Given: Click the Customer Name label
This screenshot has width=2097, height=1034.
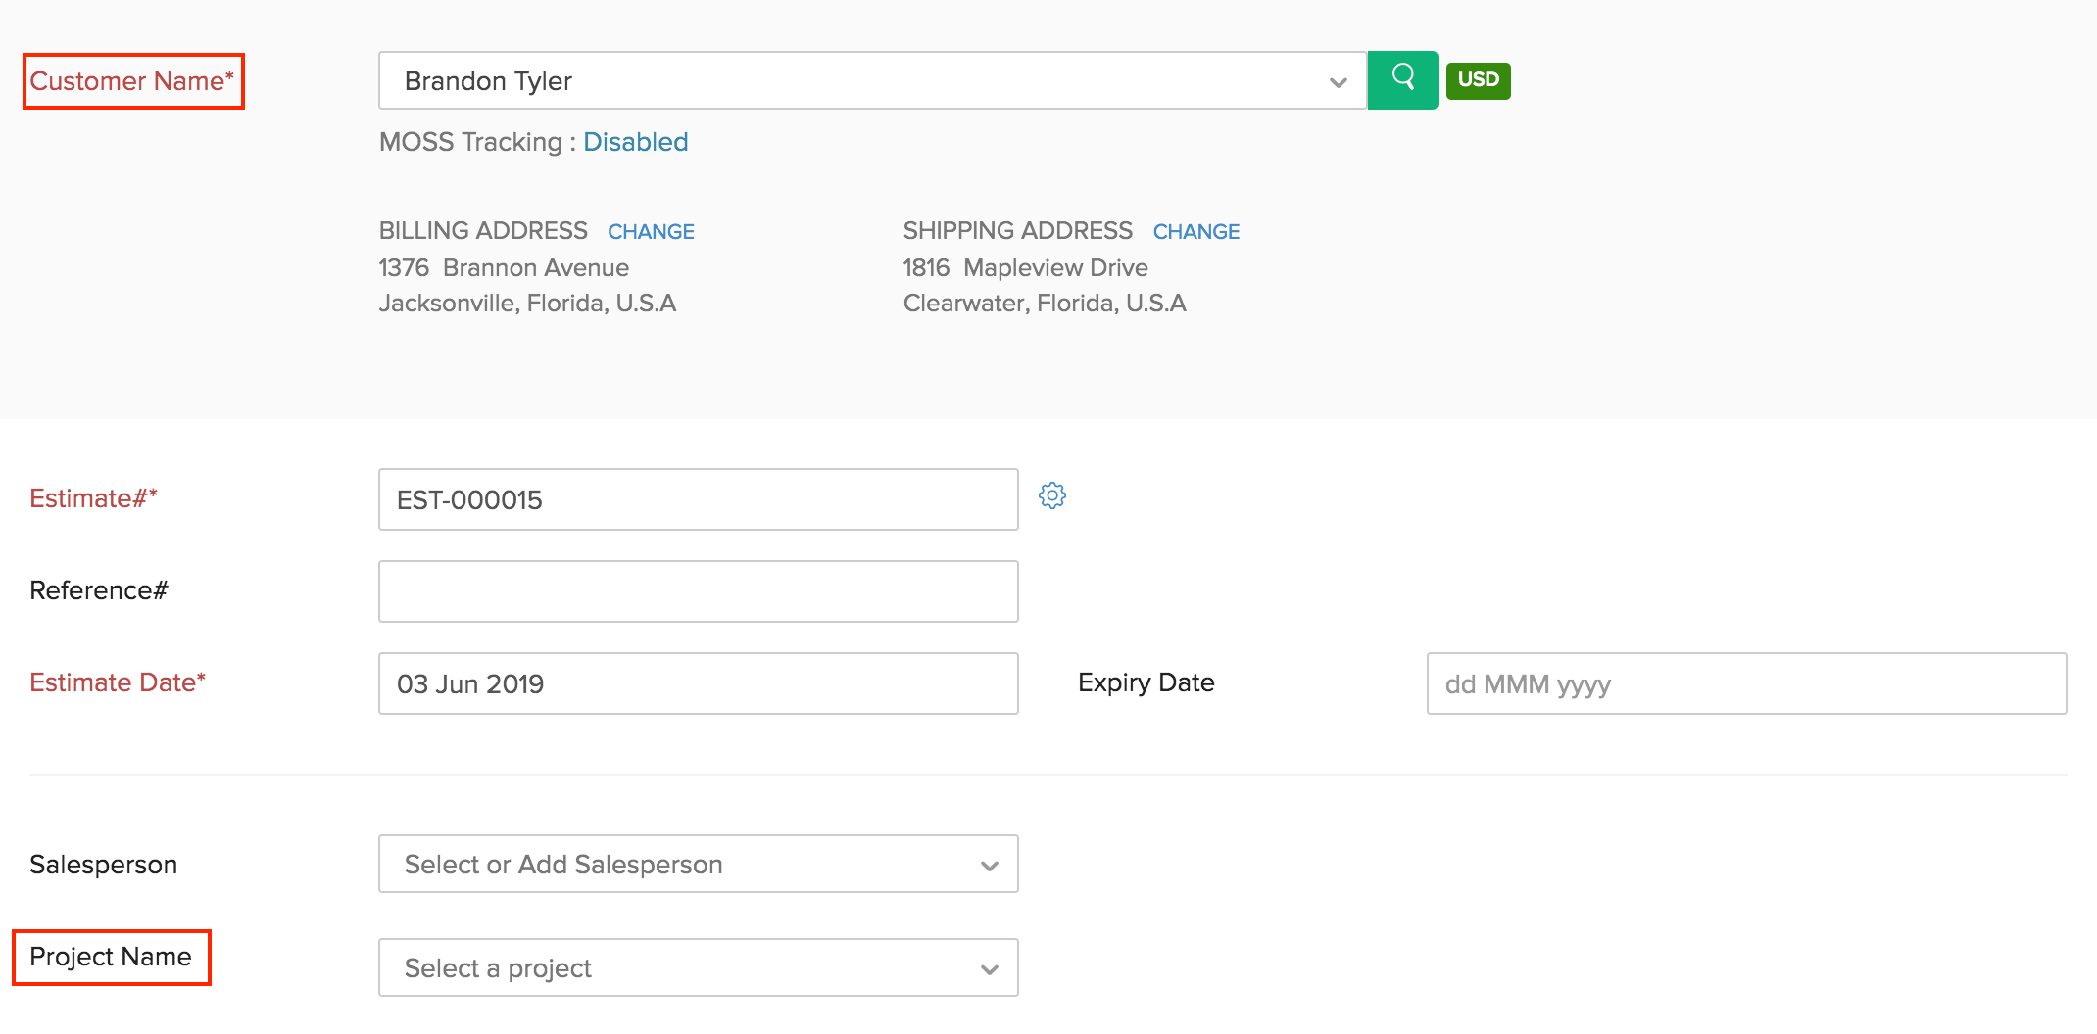Looking at the screenshot, I should point(132,81).
